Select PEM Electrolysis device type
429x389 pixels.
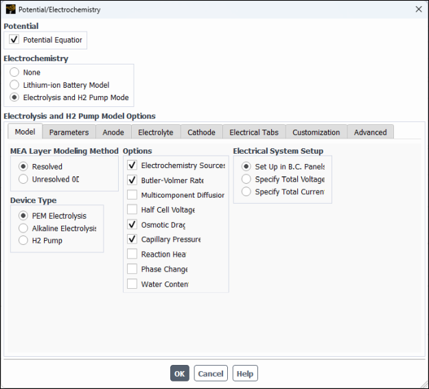23,215
